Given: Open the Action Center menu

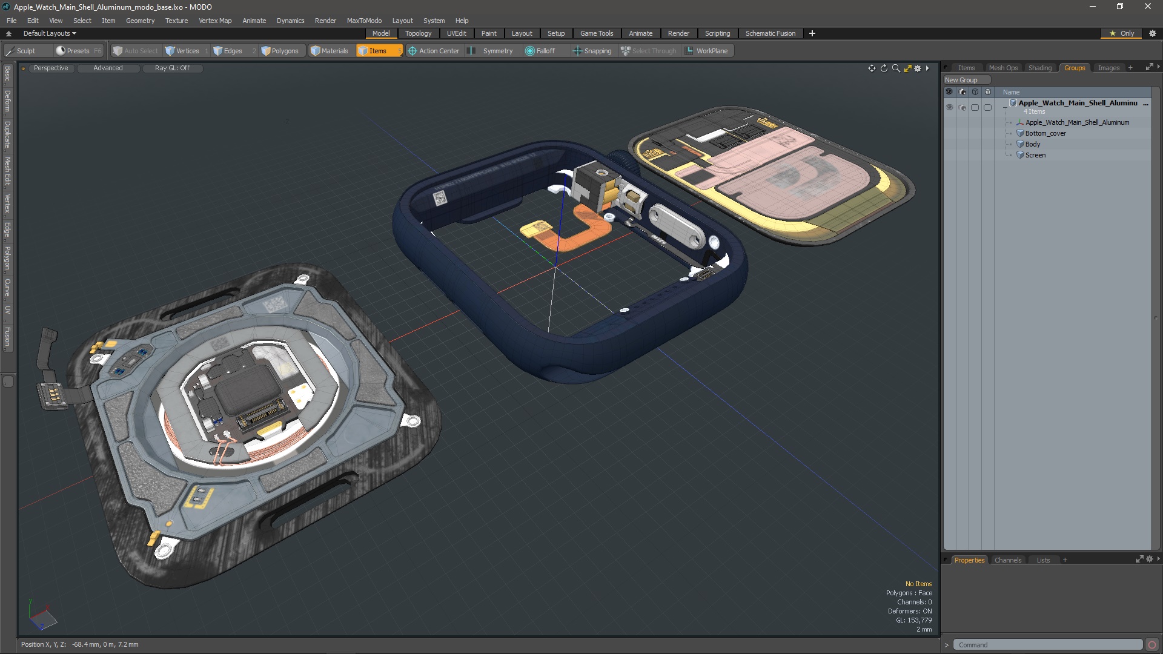Looking at the screenshot, I should (434, 51).
